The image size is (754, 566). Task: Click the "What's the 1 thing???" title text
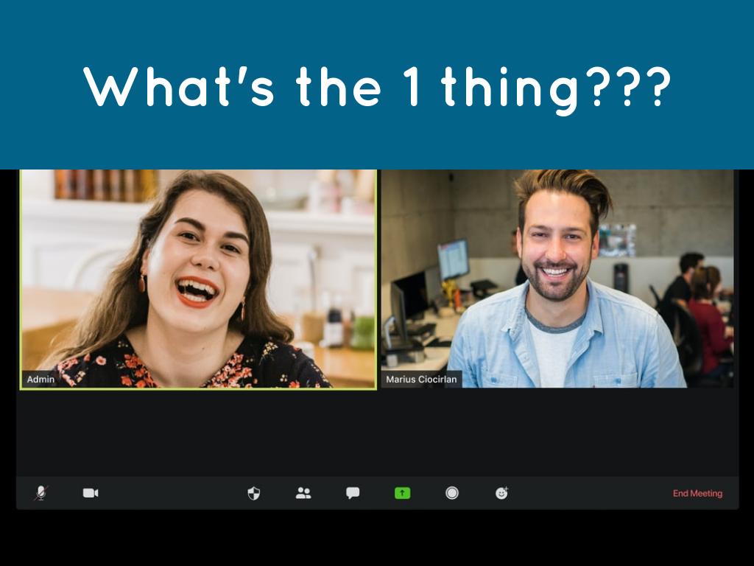pyautogui.click(x=377, y=87)
